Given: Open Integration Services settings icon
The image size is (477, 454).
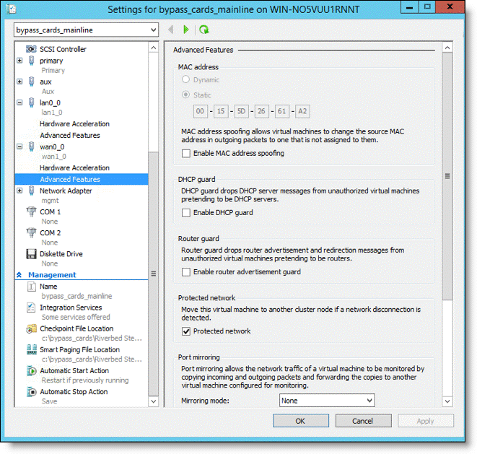Looking at the screenshot, I should point(31,308).
